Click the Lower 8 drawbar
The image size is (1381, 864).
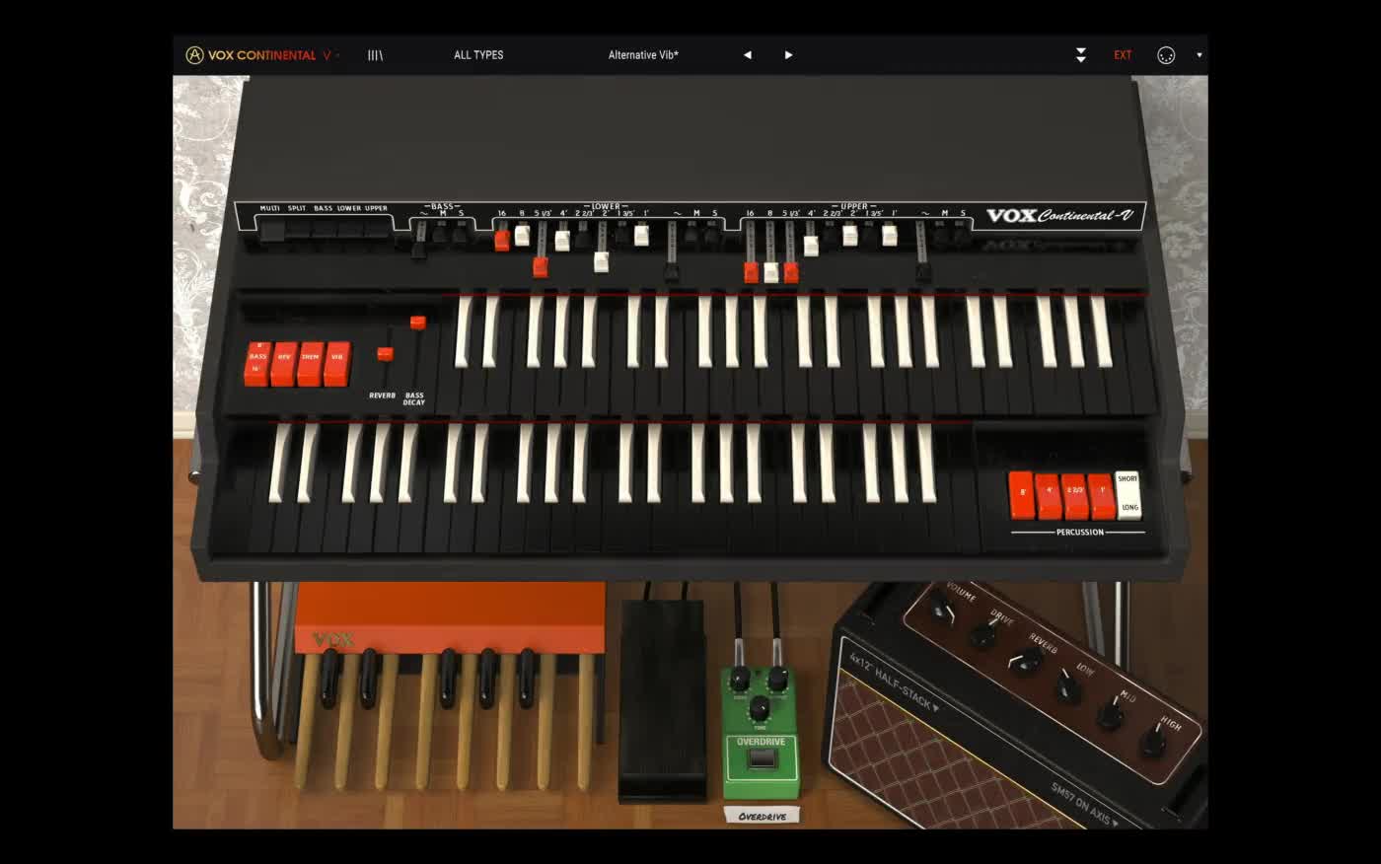click(x=522, y=235)
